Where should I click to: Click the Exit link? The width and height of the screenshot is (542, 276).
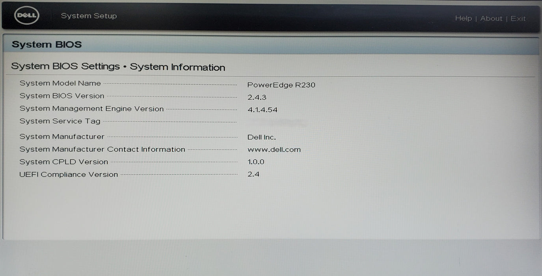518,18
